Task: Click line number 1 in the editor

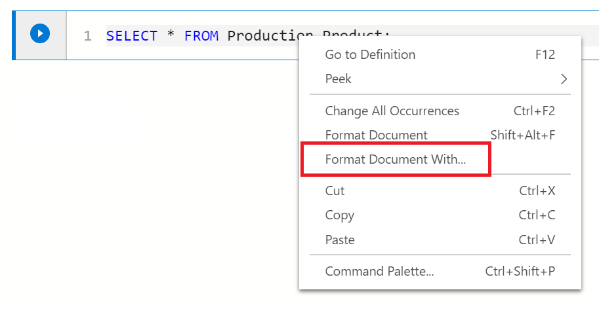Action: [x=88, y=36]
